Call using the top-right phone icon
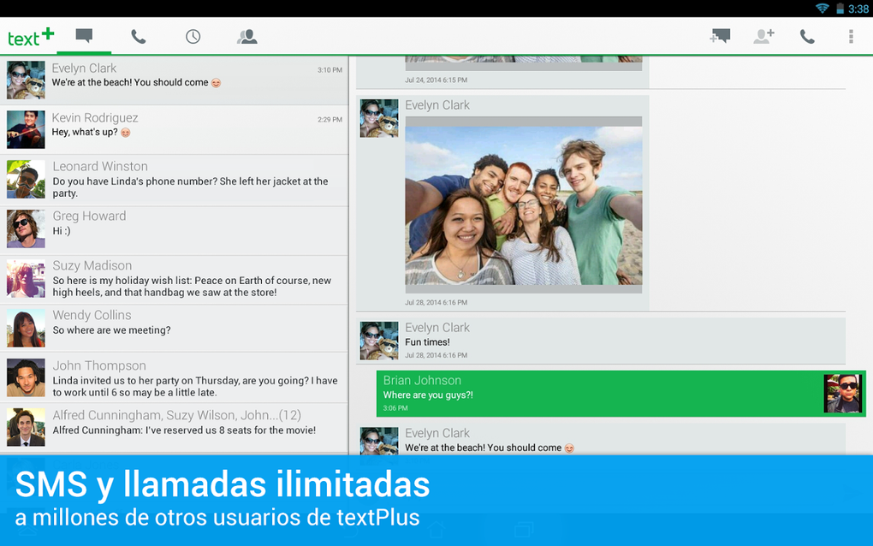Screen dimensions: 873x546 point(807,37)
